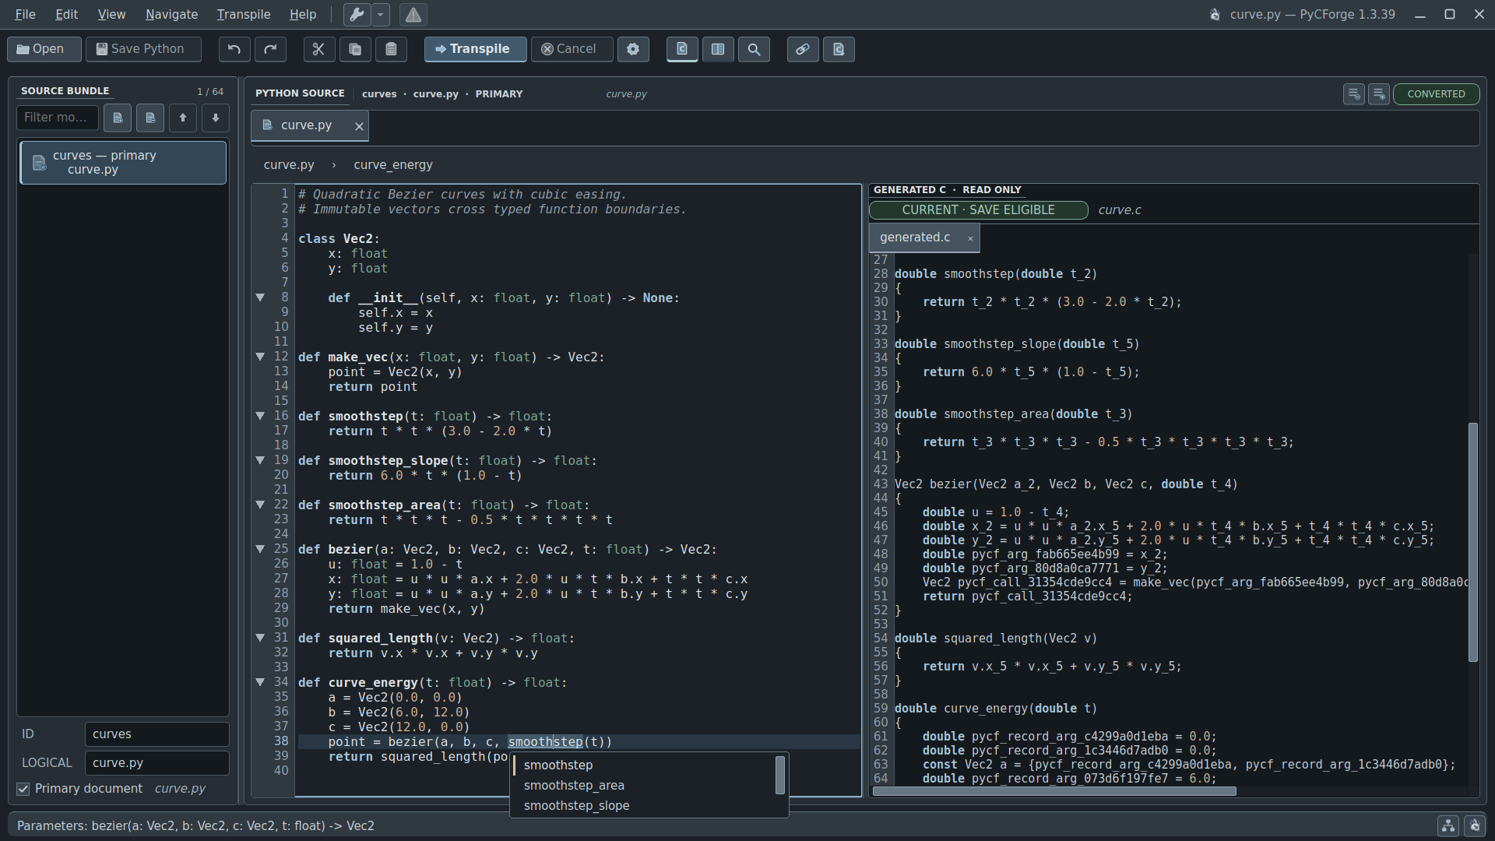
Task: Click the wrench tools icon
Action: [x=357, y=14]
